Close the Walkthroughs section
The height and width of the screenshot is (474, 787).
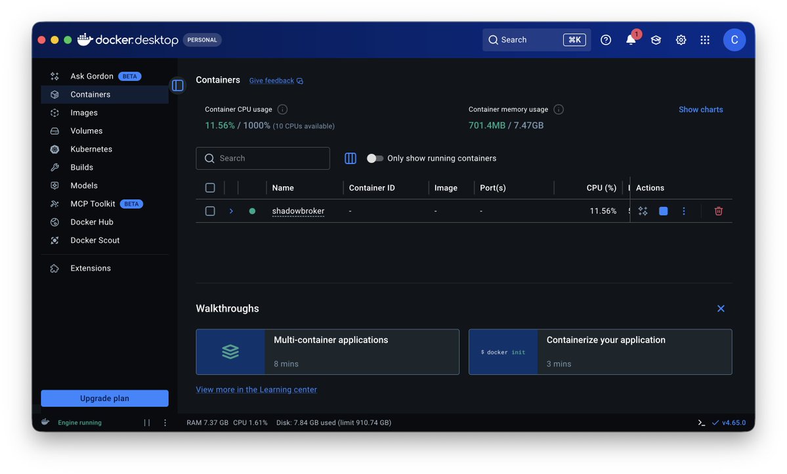tap(721, 309)
